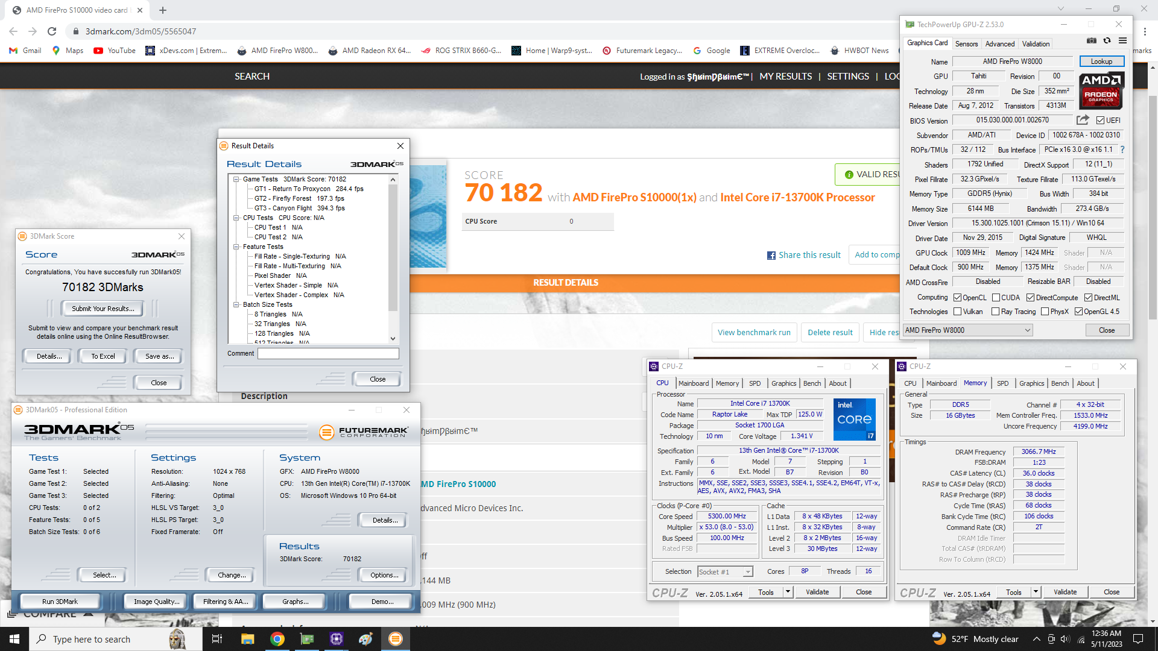Open SPD tab in CPU-Z Memory window
Image resolution: width=1158 pixels, height=651 pixels.
[x=1002, y=383]
